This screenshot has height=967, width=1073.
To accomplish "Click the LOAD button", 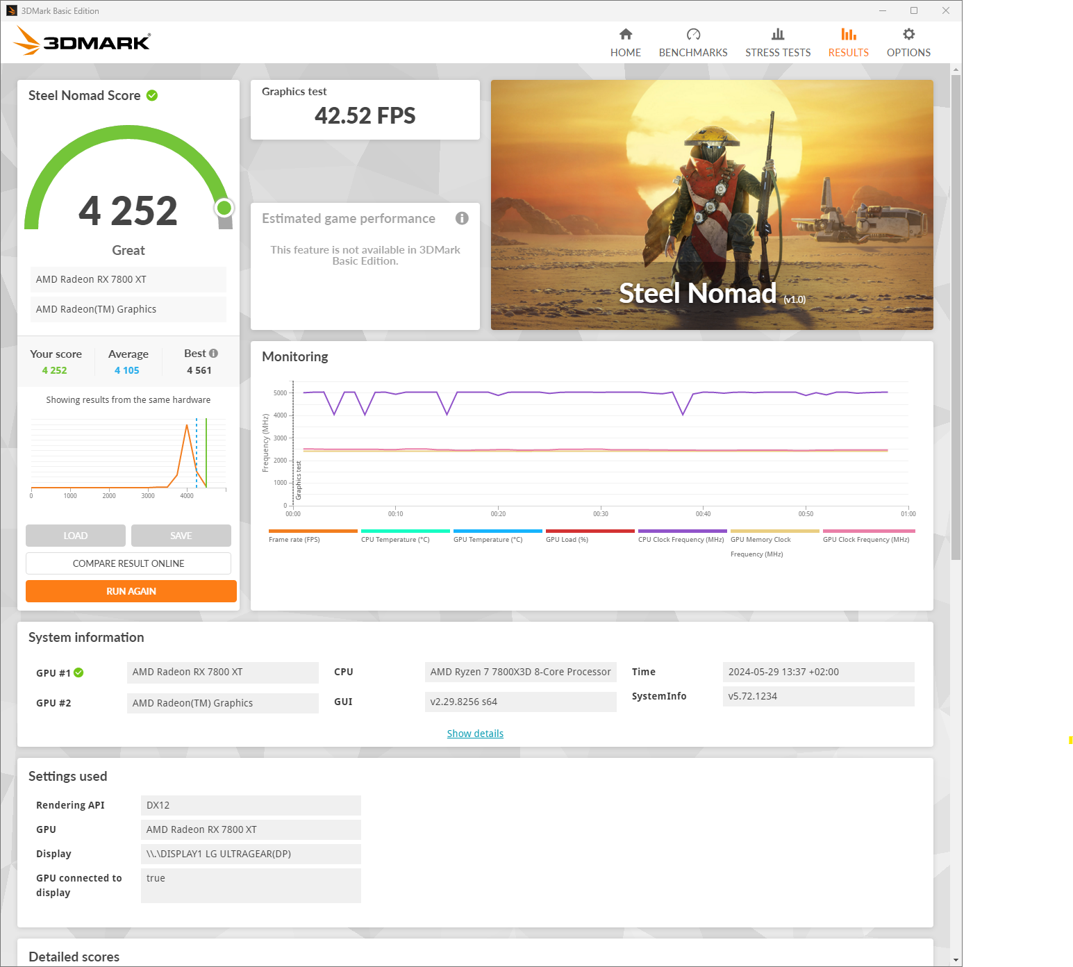I will 76,536.
